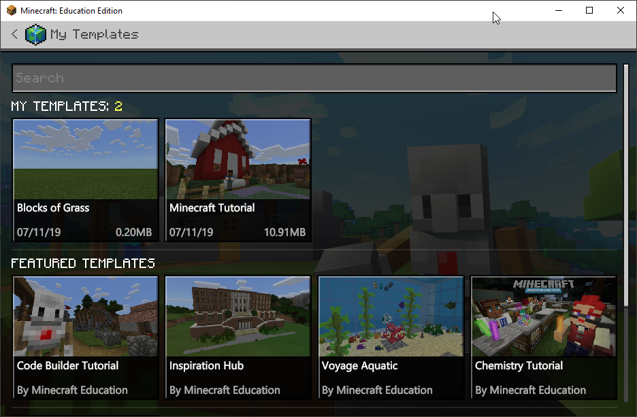The height and width of the screenshot is (417, 637).
Task: Click the 'My Templates' header title
Action: [x=94, y=35]
